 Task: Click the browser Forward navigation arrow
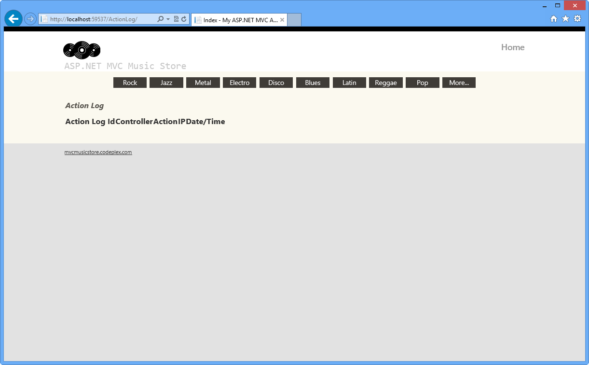pyautogui.click(x=30, y=18)
